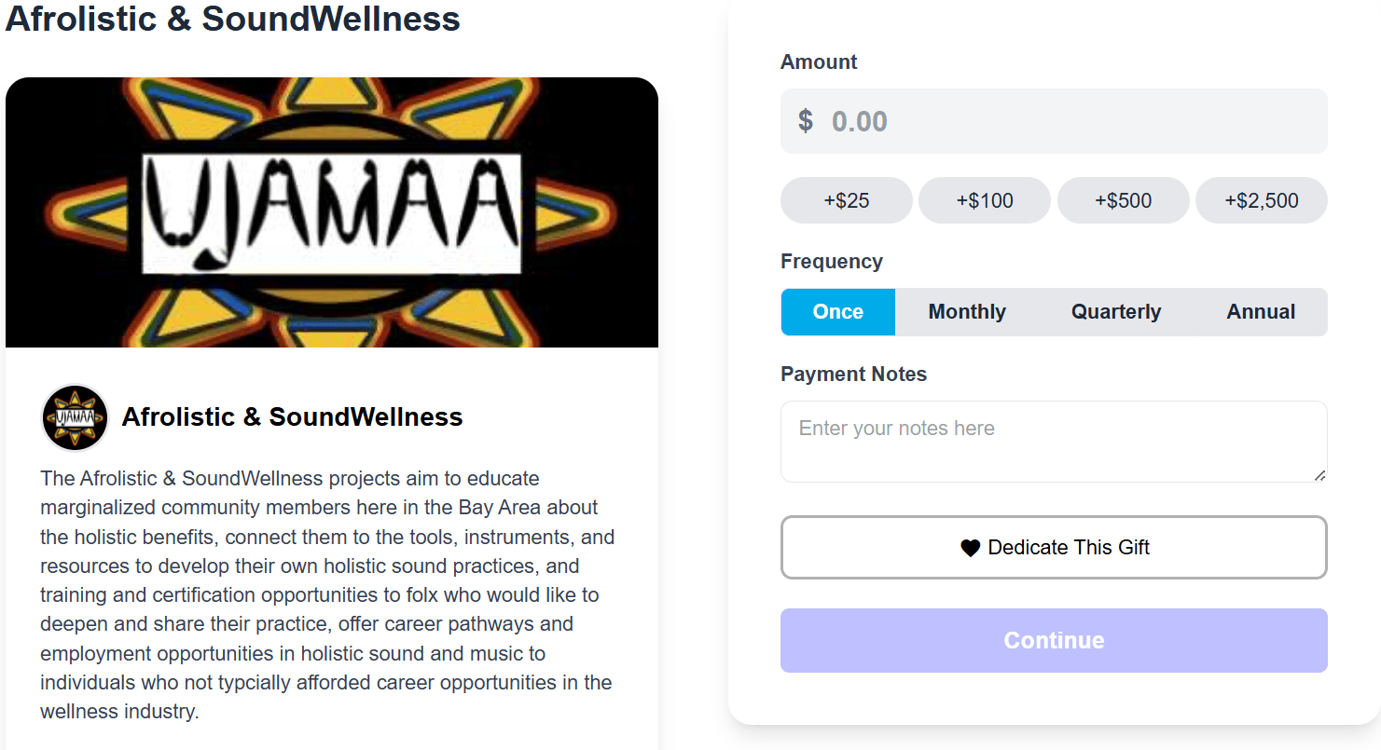Choose the +$2,500 preset amount
The height and width of the screenshot is (750, 1381).
point(1261,200)
